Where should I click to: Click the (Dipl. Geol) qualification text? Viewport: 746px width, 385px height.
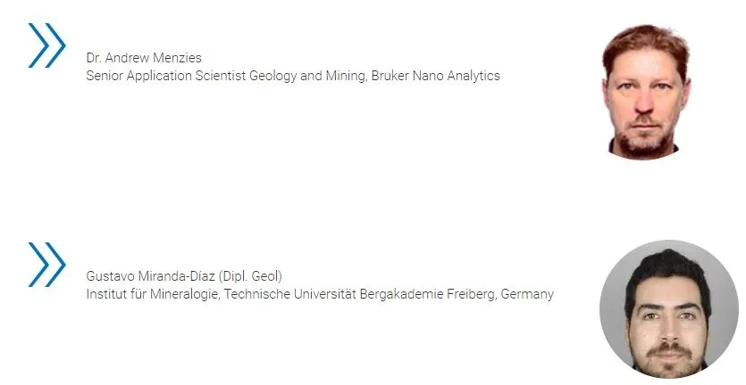click(250, 275)
